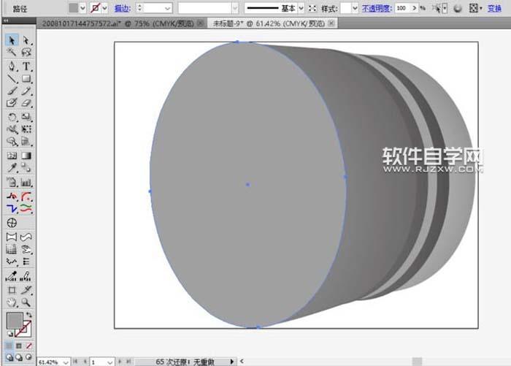Select the Pen tool
The image size is (511, 366).
tap(12, 66)
